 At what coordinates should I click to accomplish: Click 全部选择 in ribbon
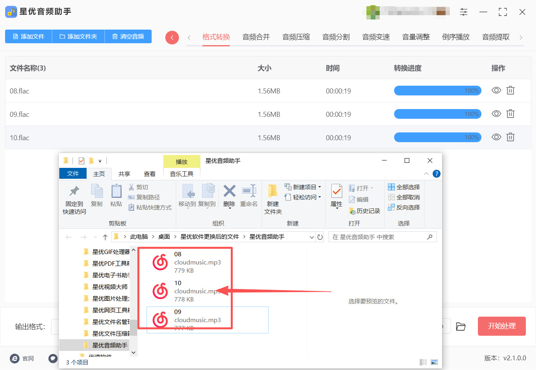[x=404, y=187]
